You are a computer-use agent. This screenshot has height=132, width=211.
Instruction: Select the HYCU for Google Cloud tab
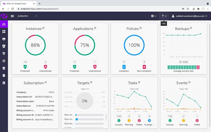point(18,4)
